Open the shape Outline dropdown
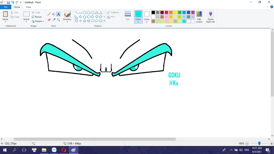 114,12
